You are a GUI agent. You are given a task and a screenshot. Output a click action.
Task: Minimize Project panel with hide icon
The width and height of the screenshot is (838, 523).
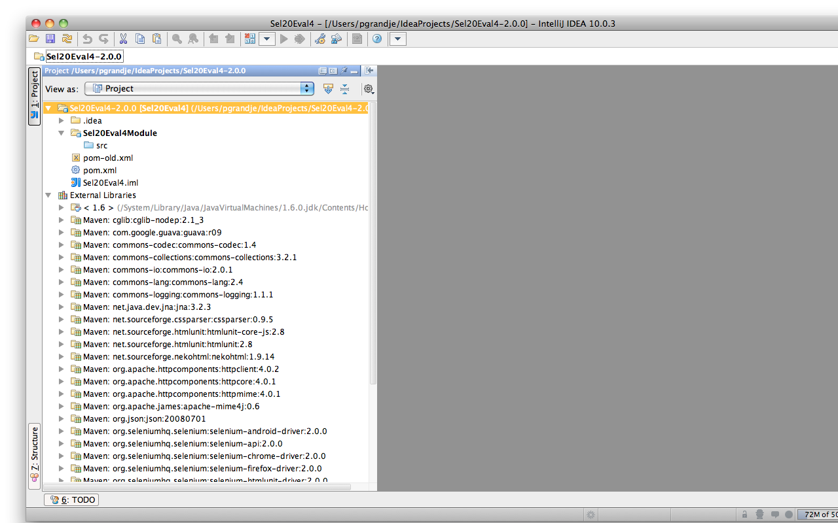pyautogui.click(x=354, y=71)
